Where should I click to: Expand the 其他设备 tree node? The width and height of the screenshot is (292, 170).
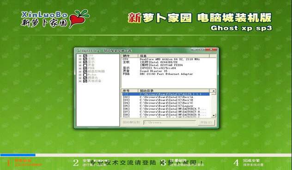(80, 81)
